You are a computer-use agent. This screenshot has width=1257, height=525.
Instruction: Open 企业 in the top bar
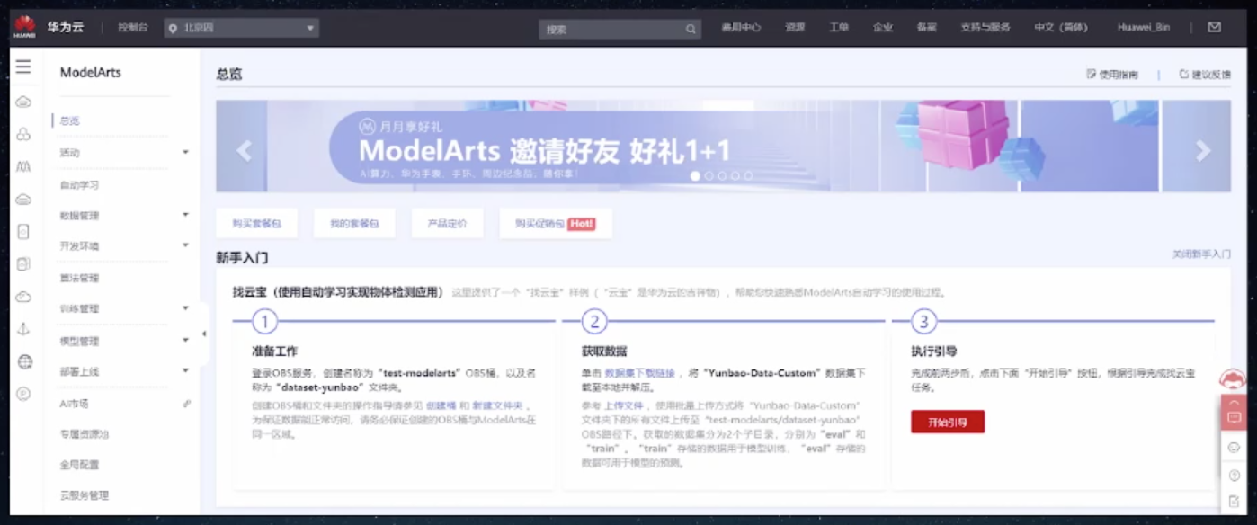(x=883, y=28)
